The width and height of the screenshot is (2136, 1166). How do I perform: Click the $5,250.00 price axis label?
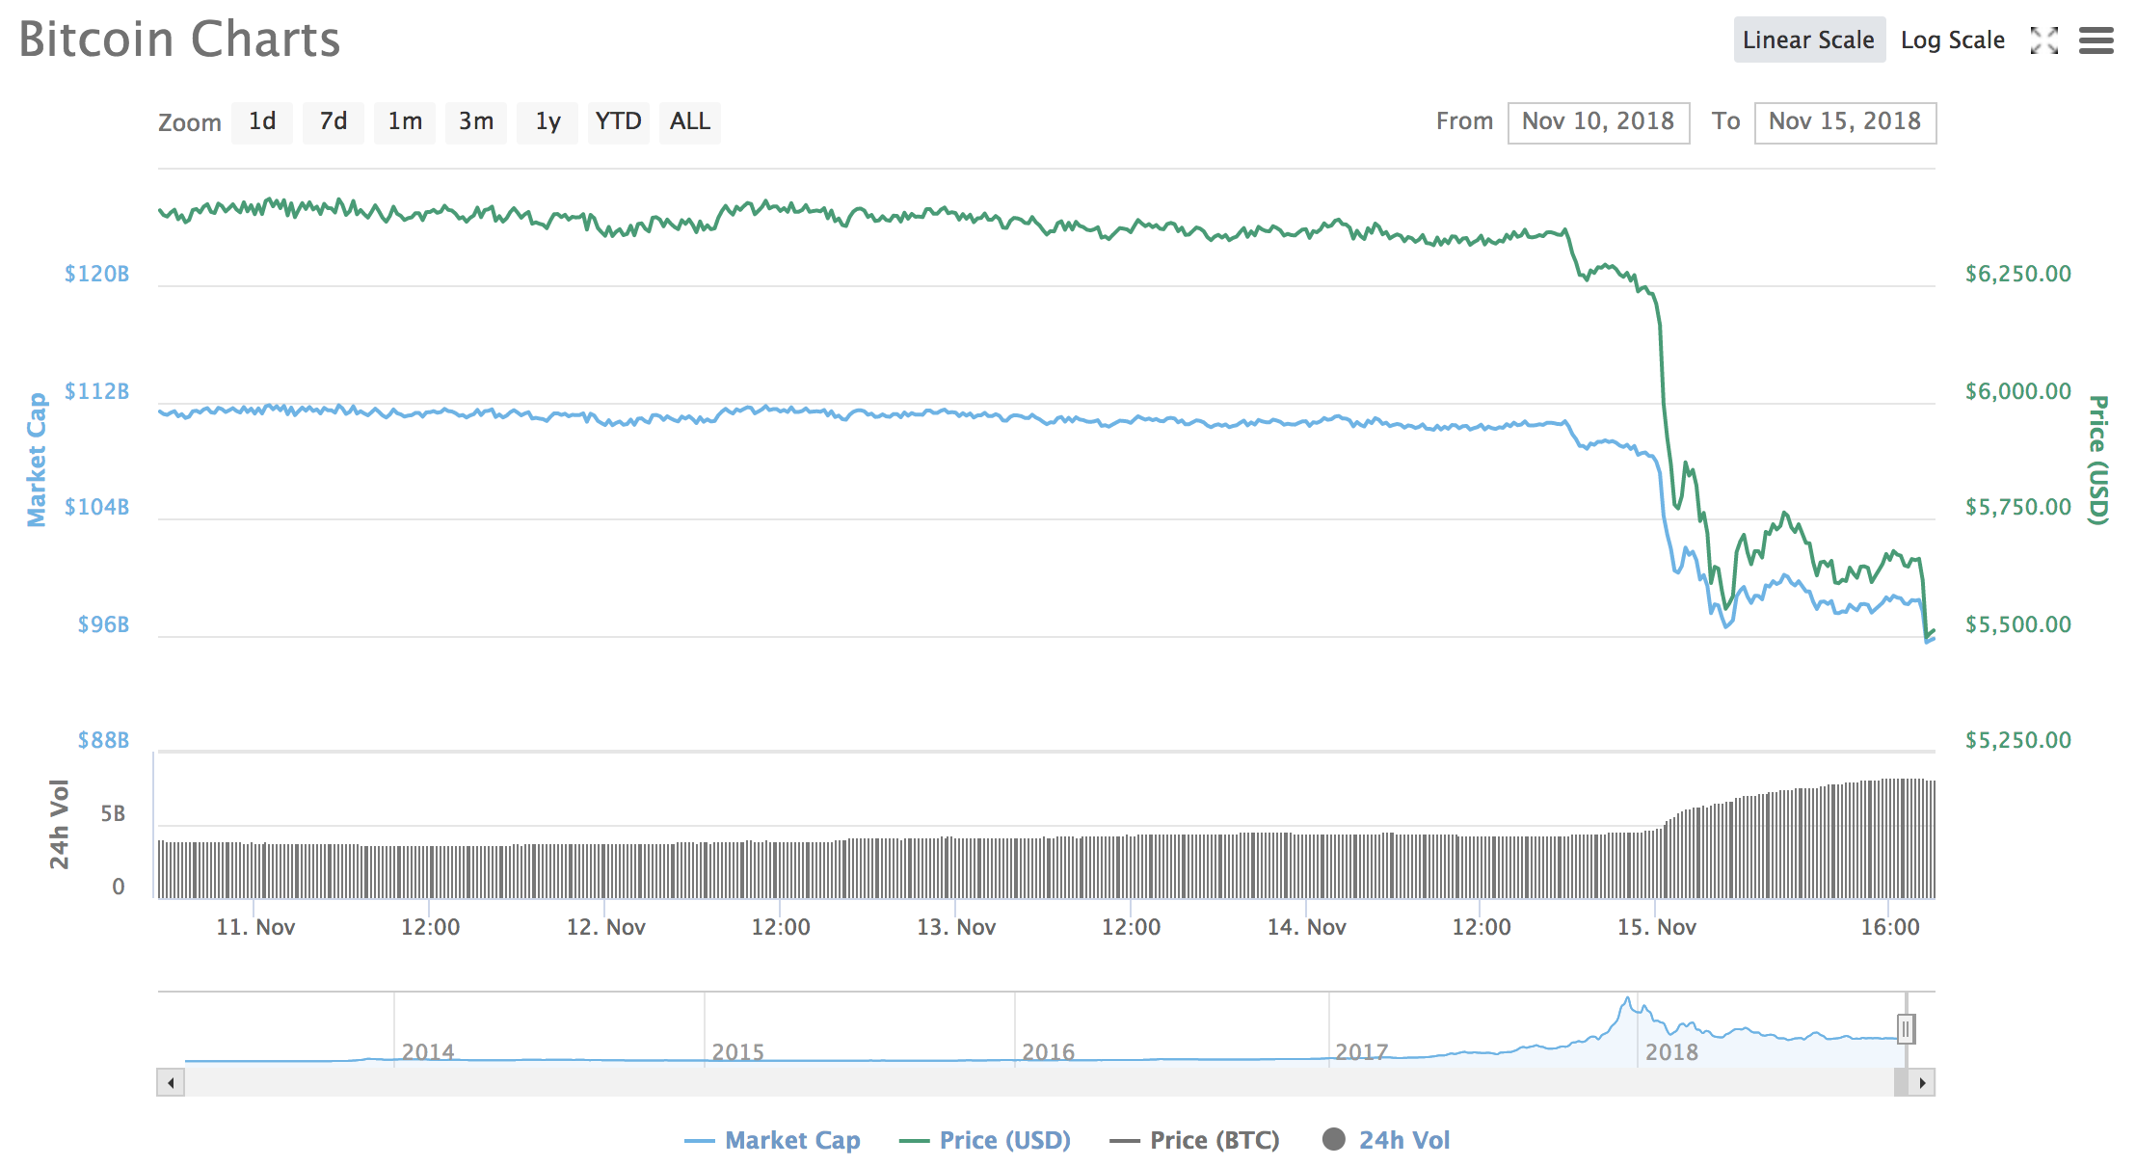pyautogui.click(x=2018, y=740)
